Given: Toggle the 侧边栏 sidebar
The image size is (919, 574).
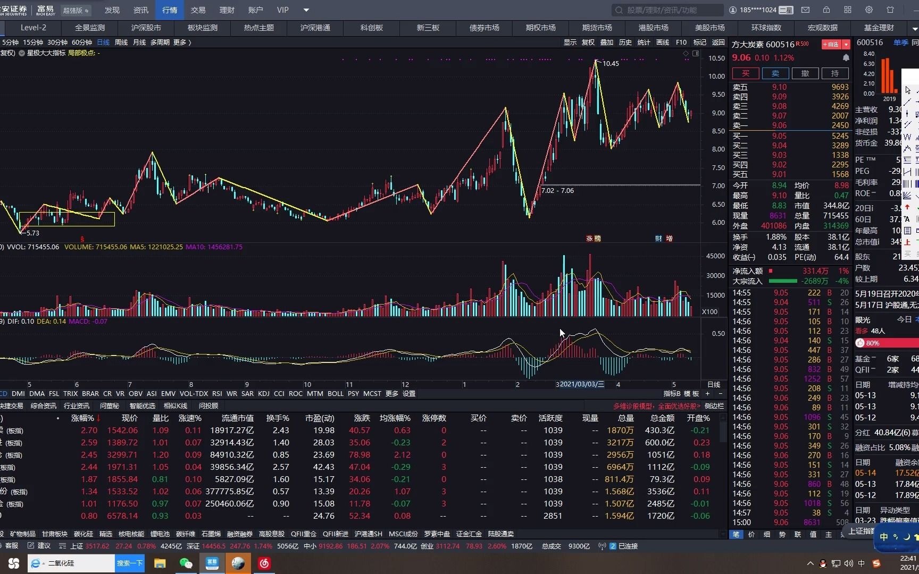Looking at the screenshot, I should tap(714, 406).
